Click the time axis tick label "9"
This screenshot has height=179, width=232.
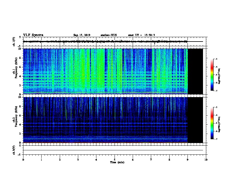tap(187, 160)
